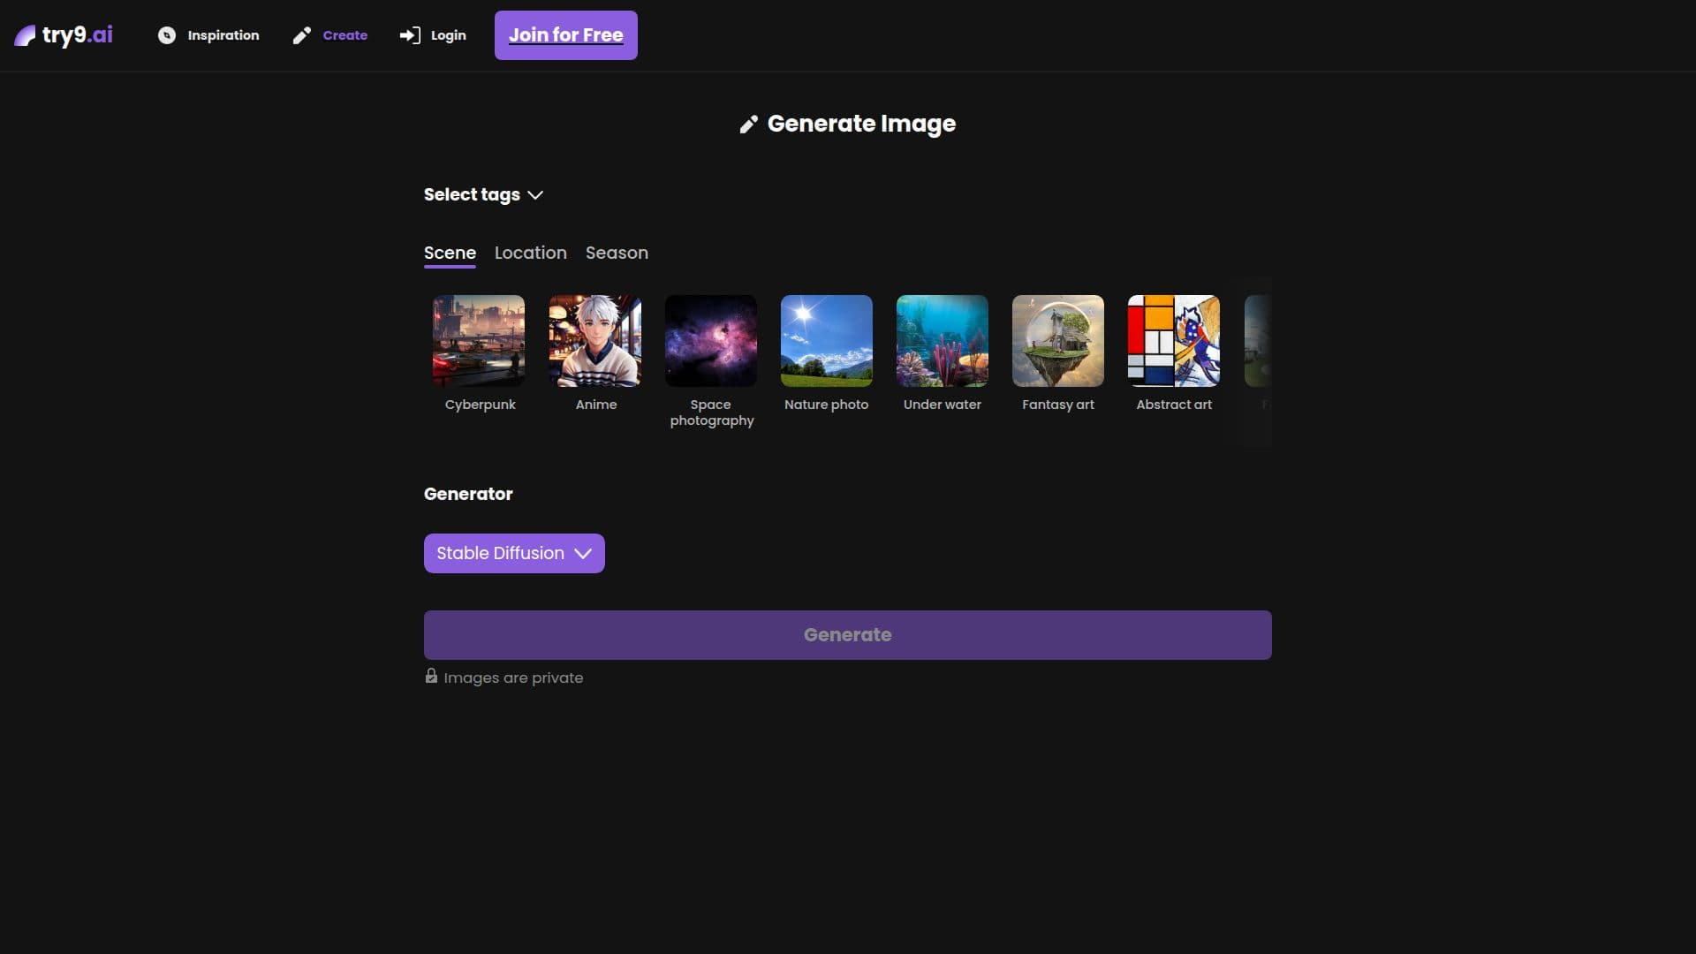Select the Anime scene thumbnail

pyautogui.click(x=595, y=341)
